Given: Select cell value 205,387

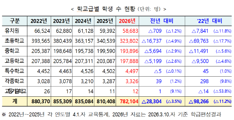Looking at the screenshot, I should point(41,51).
